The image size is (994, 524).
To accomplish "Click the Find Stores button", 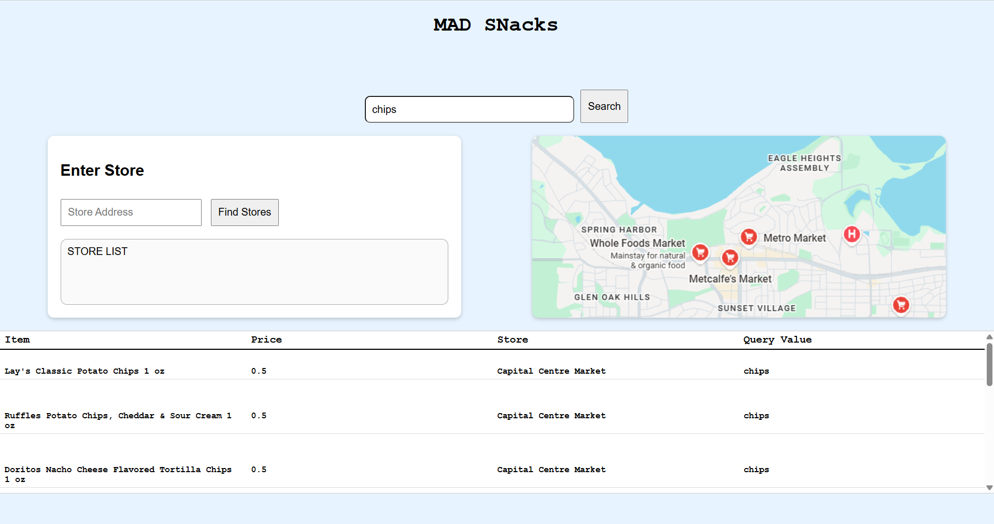I will coord(245,213).
